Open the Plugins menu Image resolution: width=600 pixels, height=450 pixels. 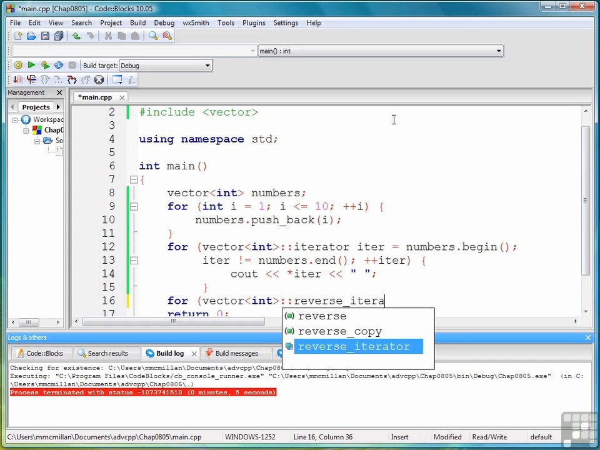tap(254, 23)
